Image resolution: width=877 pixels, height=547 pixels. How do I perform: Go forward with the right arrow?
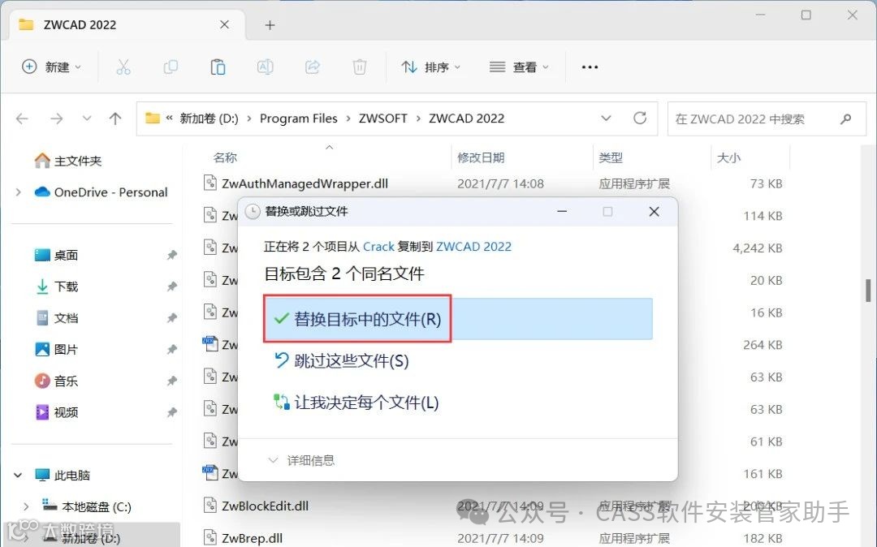tap(57, 118)
